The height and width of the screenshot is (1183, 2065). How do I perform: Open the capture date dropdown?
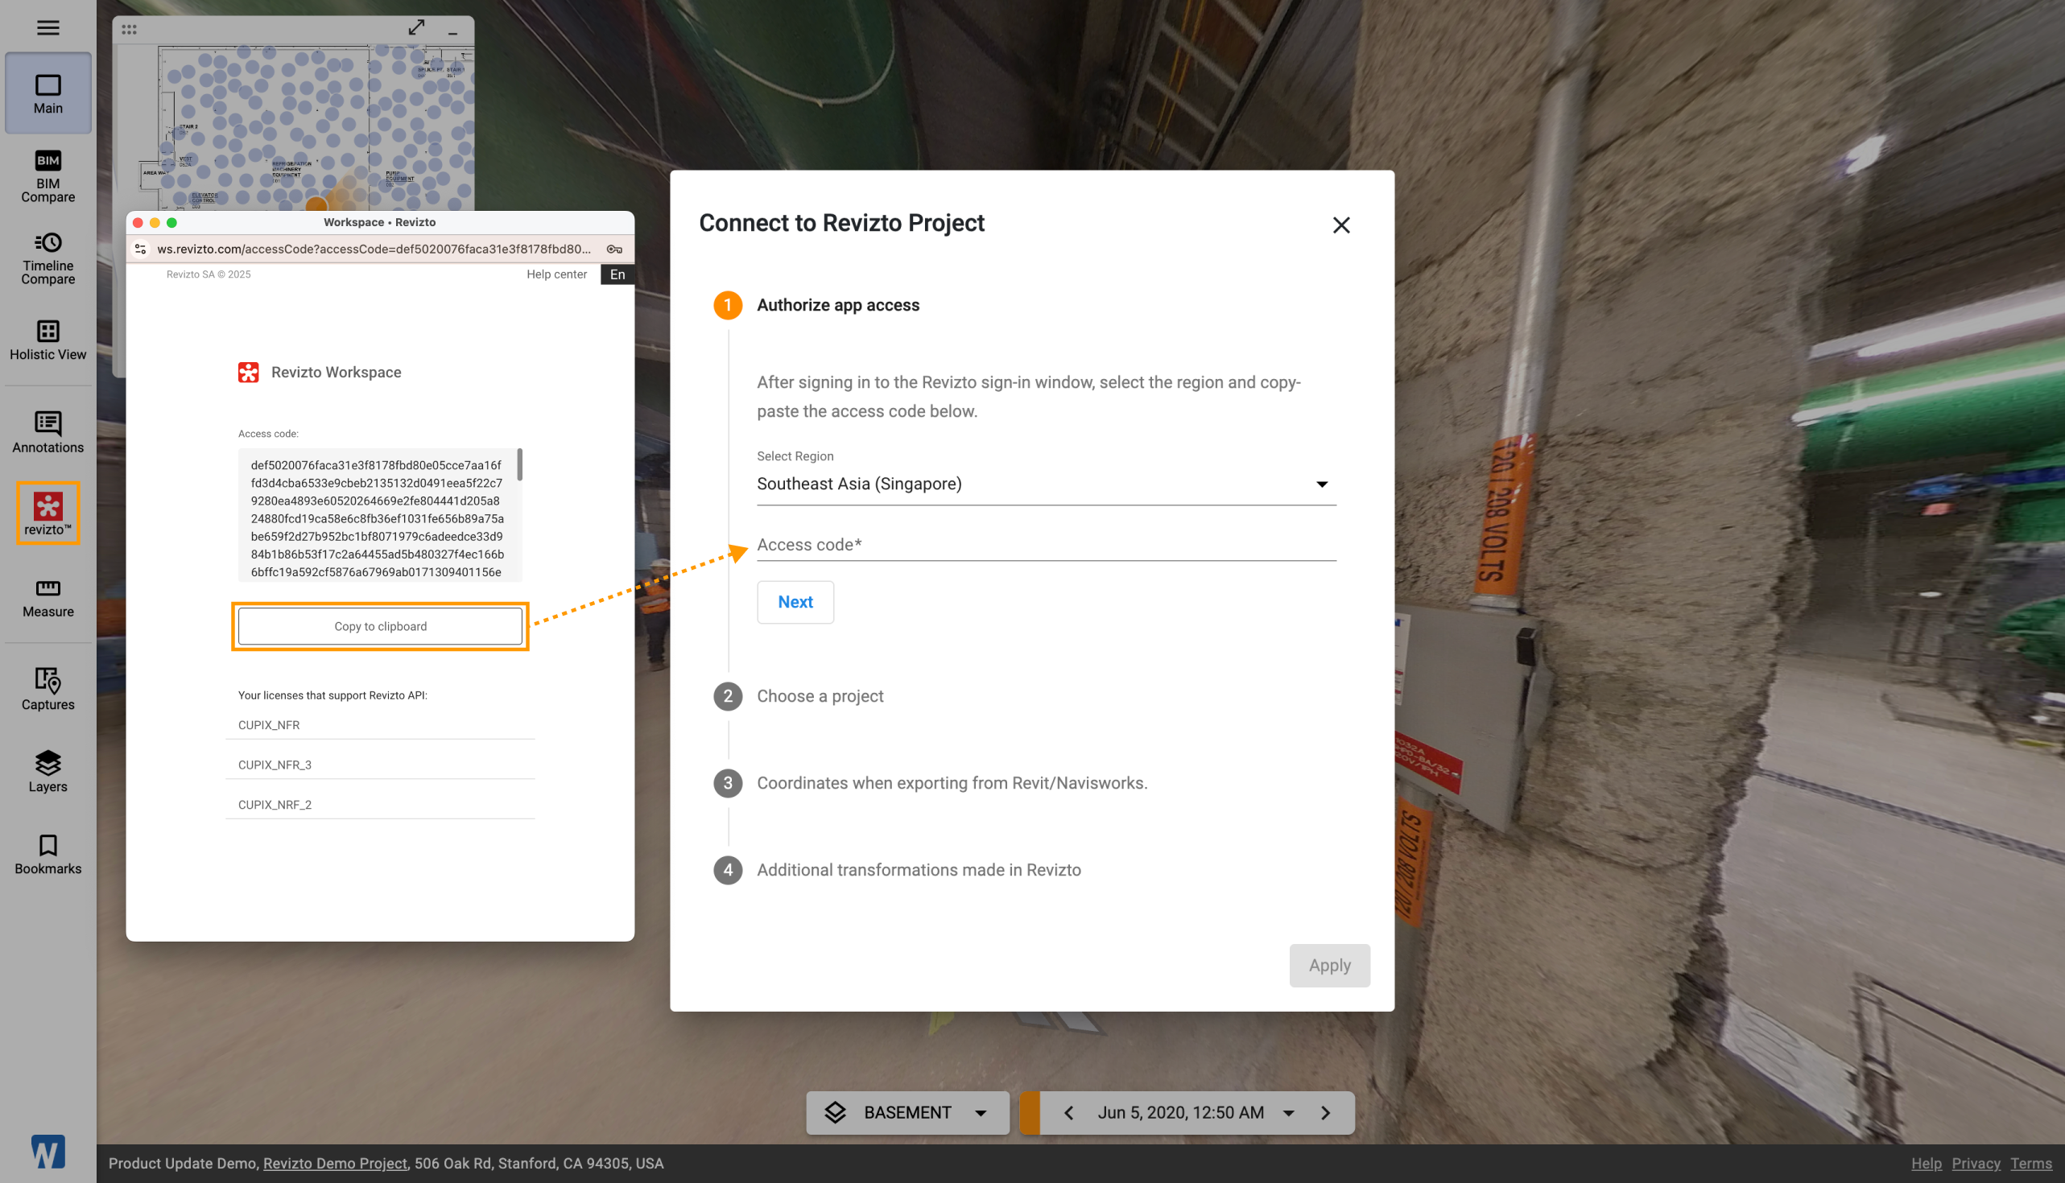pos(1288,1112)
